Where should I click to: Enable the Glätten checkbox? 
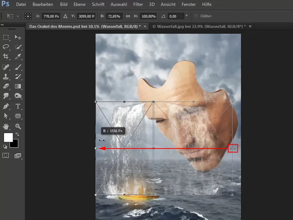coord(196,16)
